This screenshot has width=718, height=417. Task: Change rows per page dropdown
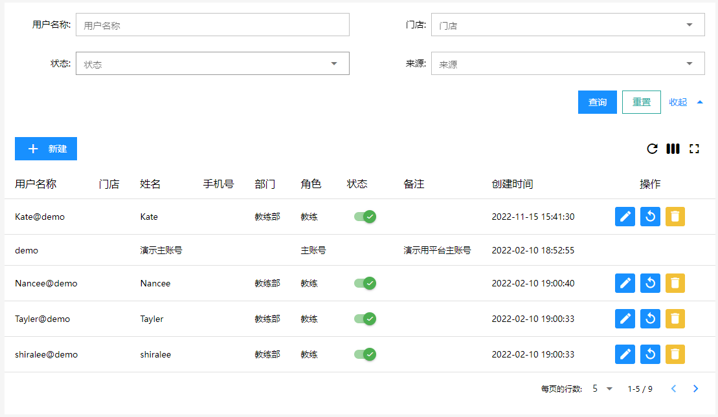click(x=602, y=389)
